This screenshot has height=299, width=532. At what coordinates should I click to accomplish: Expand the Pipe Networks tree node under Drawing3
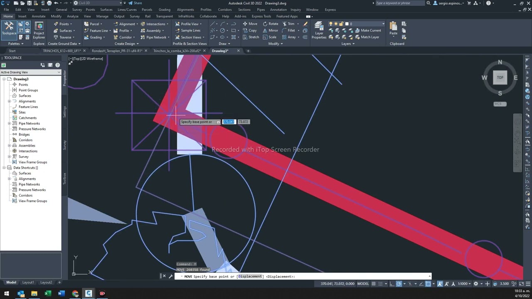[x=9, y=123]
